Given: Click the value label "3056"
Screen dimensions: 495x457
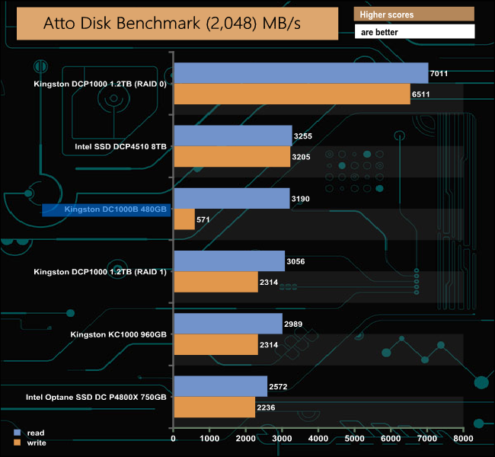Looking at the screenshot, I should pyautogui.click(x=295, y=261).
